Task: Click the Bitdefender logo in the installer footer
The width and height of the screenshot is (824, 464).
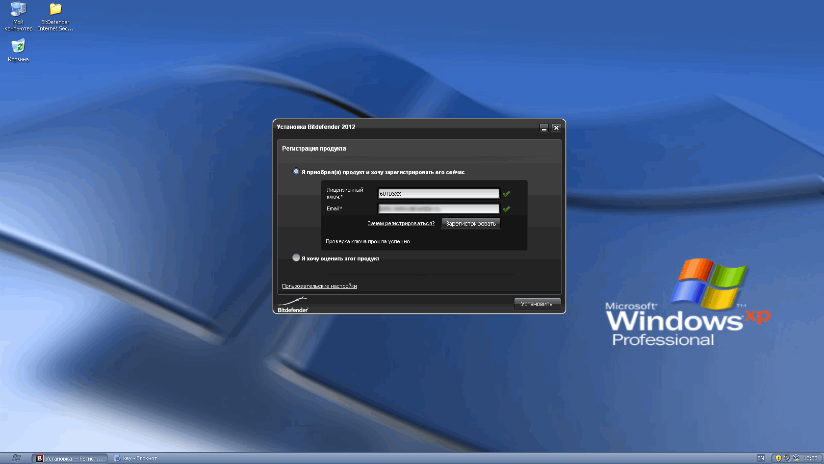Action: (293, 305)
